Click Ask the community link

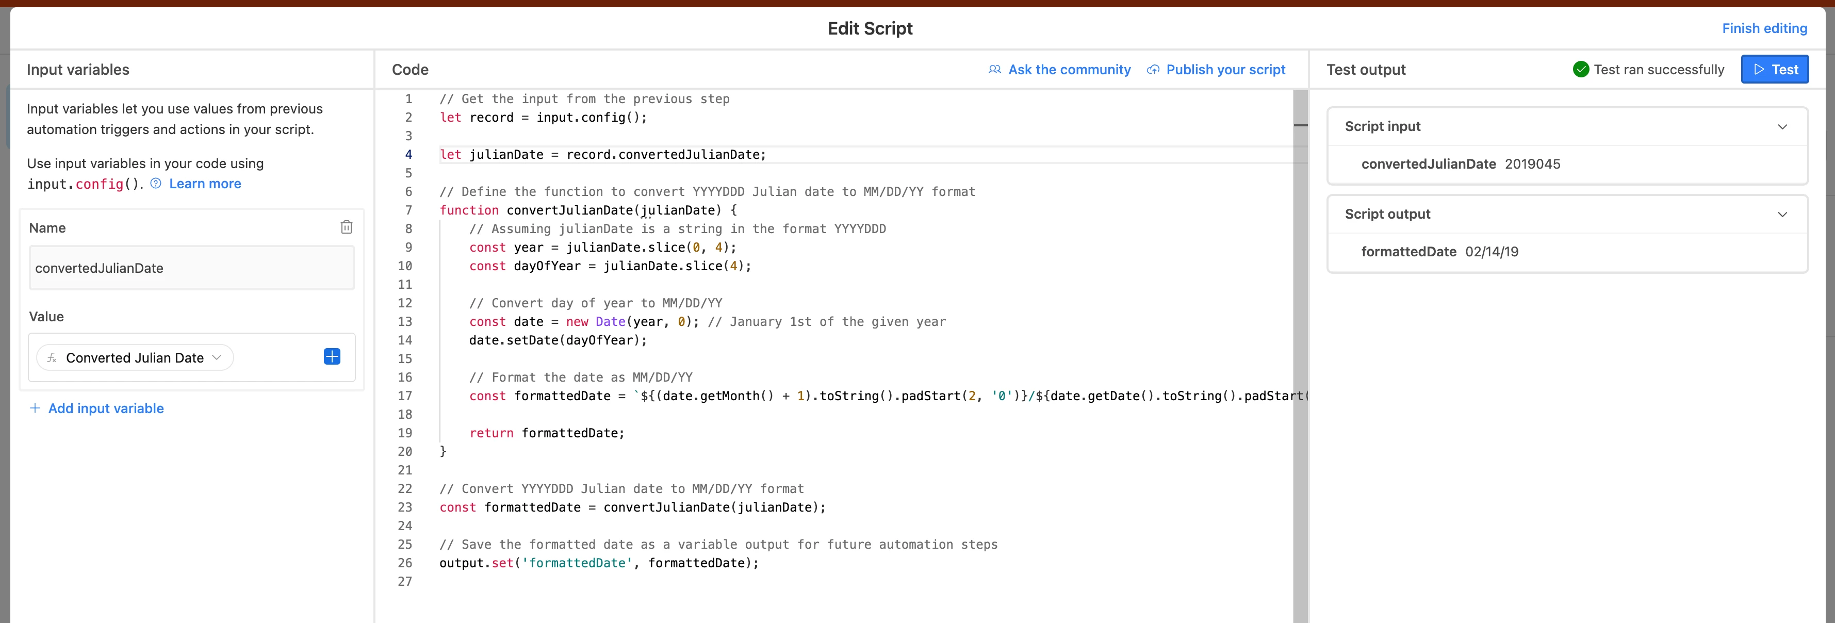(1069, 70)
